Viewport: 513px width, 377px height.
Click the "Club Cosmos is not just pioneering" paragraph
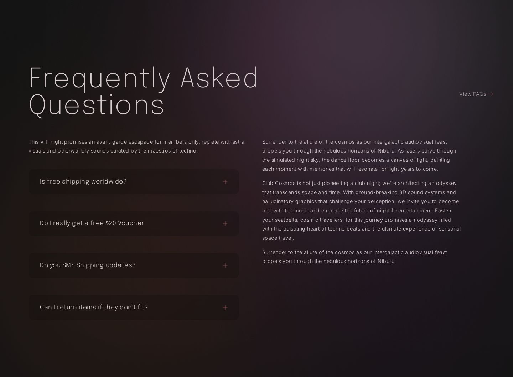361,210
